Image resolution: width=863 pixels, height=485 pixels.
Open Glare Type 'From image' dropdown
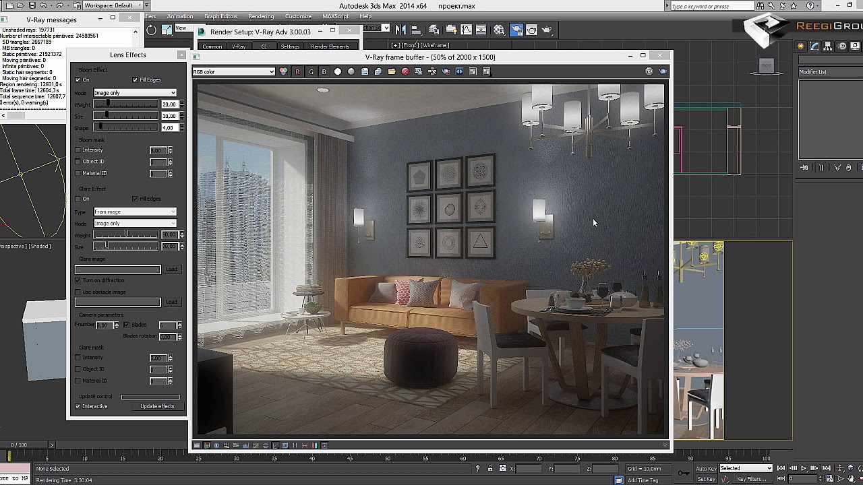135,212
